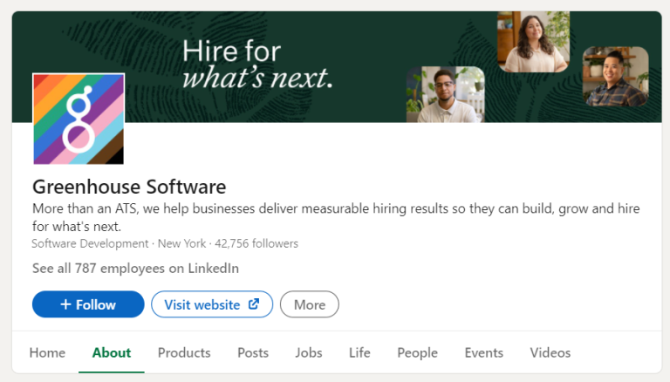670x382 pixels.
Task: Click the external link icon beside Visit website
Action: 254,304
